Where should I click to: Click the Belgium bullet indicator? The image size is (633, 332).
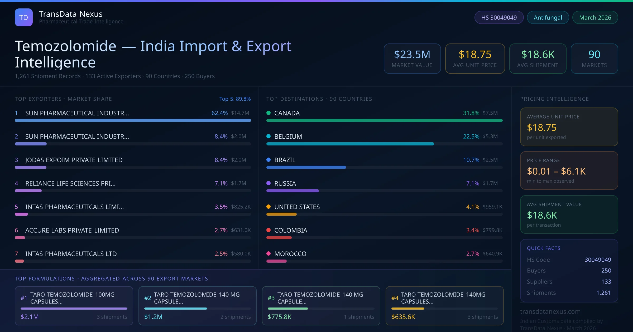(268, 136)
